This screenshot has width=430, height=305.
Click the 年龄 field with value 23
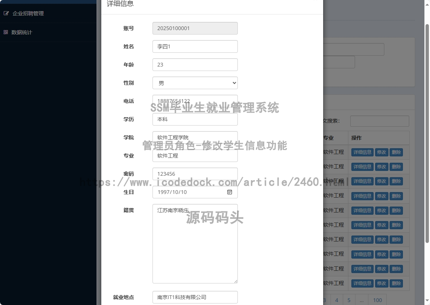tap(195, 65)
